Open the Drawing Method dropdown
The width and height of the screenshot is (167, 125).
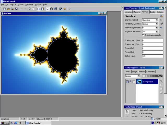157,20
